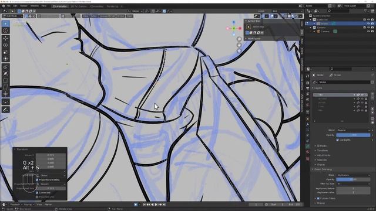Open the Render properties tab icon
Screen dimensions: 376x211
coord(308,83)
